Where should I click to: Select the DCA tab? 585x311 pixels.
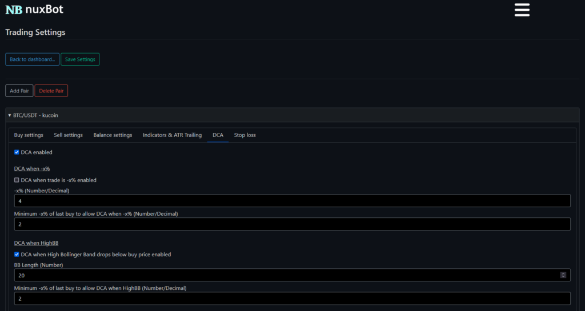(218, 135)
